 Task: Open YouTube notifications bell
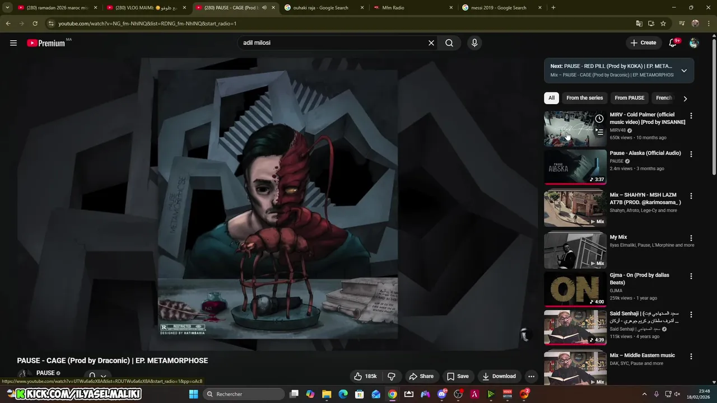point(673,43)
